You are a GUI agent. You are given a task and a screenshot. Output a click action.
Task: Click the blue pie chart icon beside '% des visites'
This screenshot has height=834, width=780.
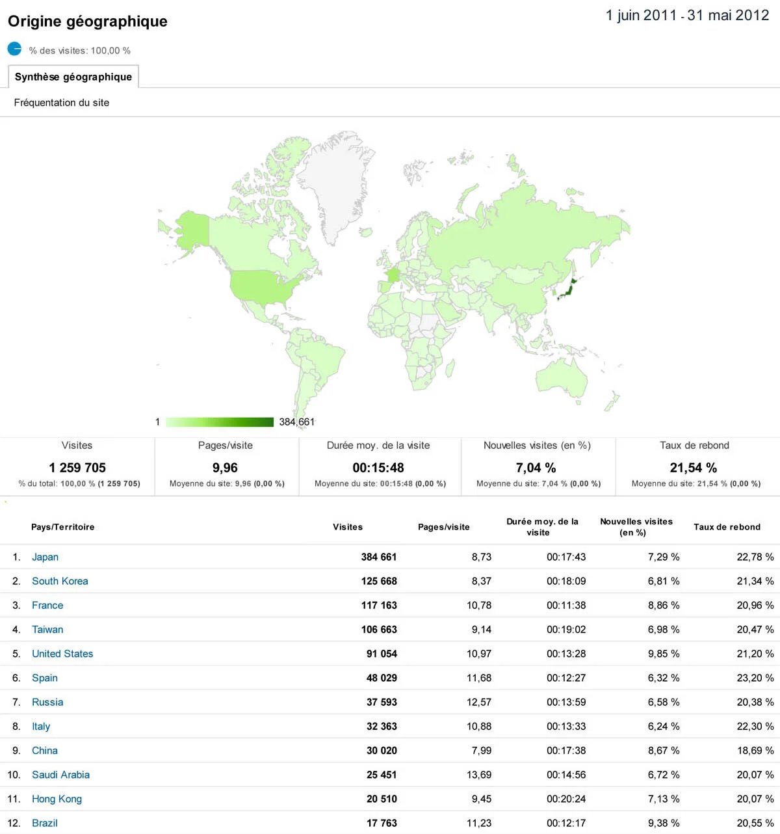[14, 47]
